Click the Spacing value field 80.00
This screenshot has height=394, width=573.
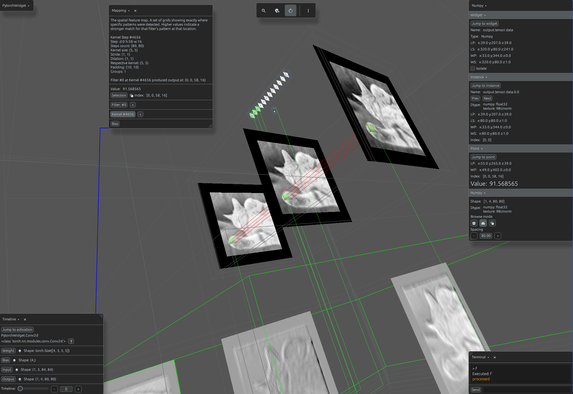coord(486,236)
